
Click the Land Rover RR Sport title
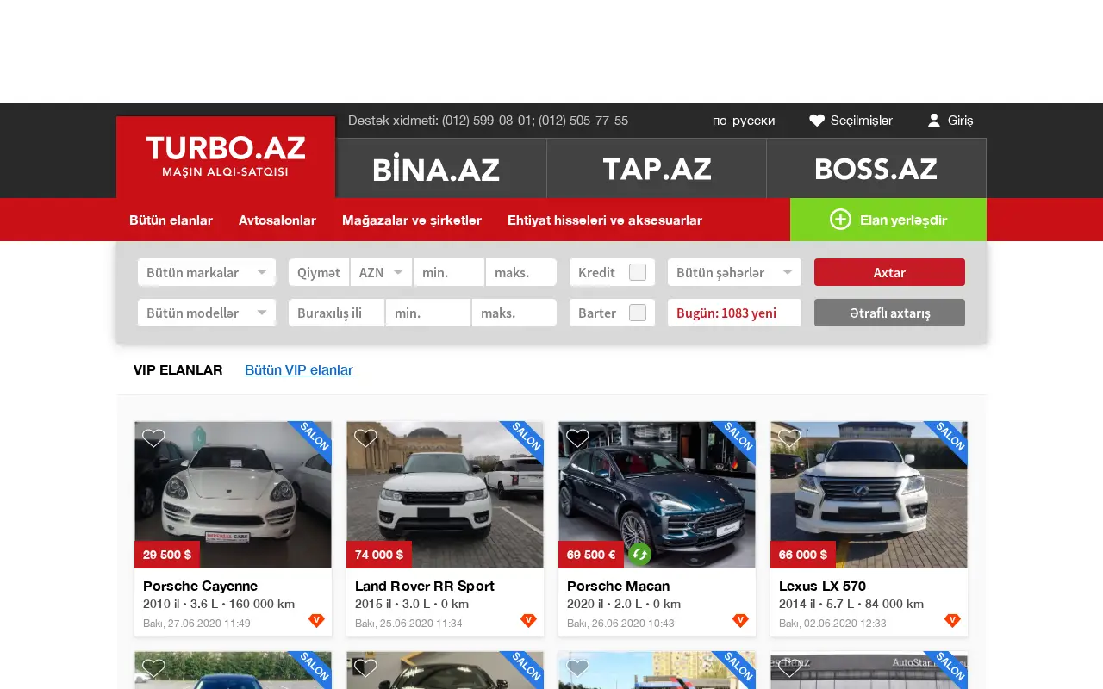[425, 586]
